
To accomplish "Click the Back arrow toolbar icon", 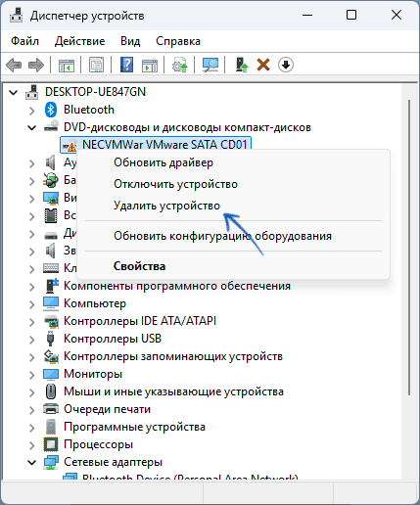I will click(x=14, y=65).
